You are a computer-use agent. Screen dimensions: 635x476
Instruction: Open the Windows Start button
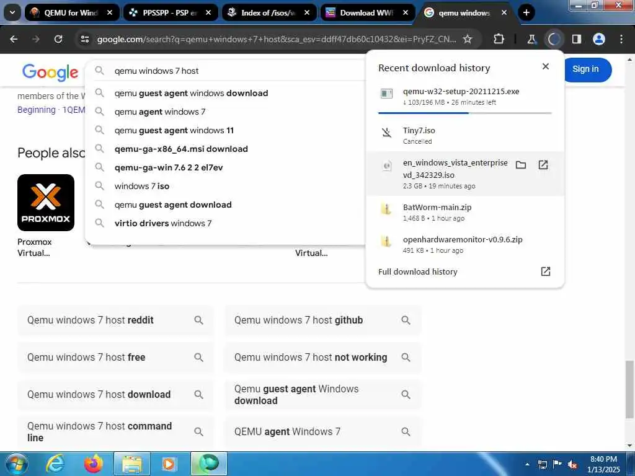pyautogui.click(x=17, y=464)
